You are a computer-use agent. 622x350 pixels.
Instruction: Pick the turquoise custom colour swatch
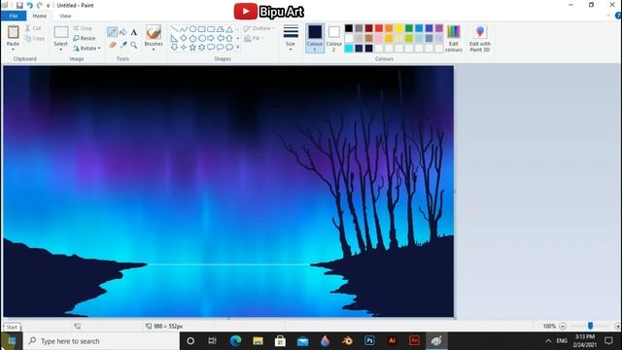pyautogui.click(x=349, y=48)
